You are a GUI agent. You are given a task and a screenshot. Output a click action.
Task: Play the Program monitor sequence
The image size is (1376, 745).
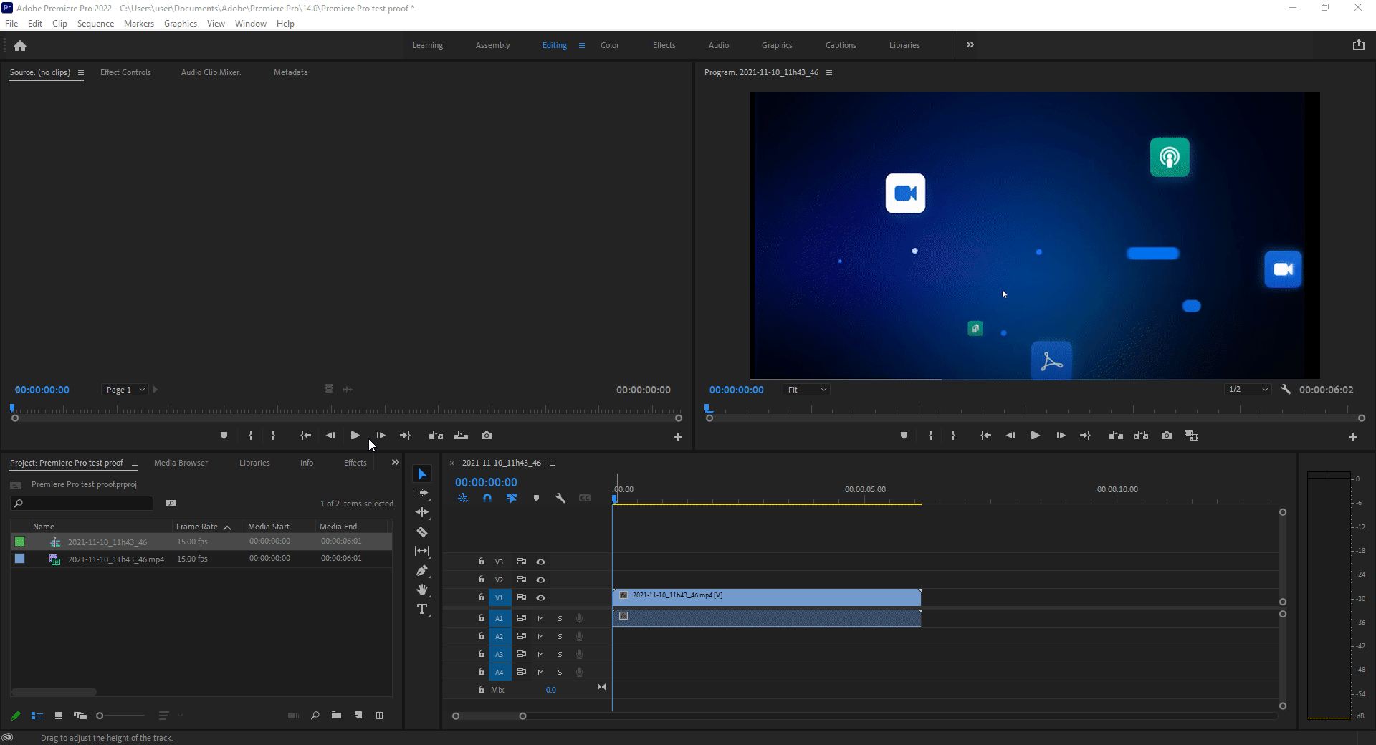click(1035, 436)
